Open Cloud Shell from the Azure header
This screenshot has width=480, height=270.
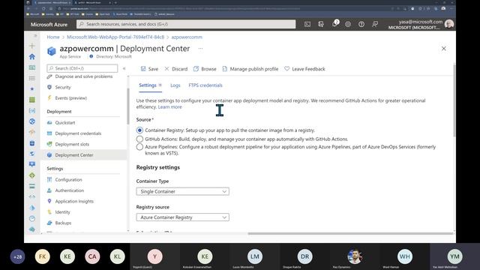coord(307,24)
